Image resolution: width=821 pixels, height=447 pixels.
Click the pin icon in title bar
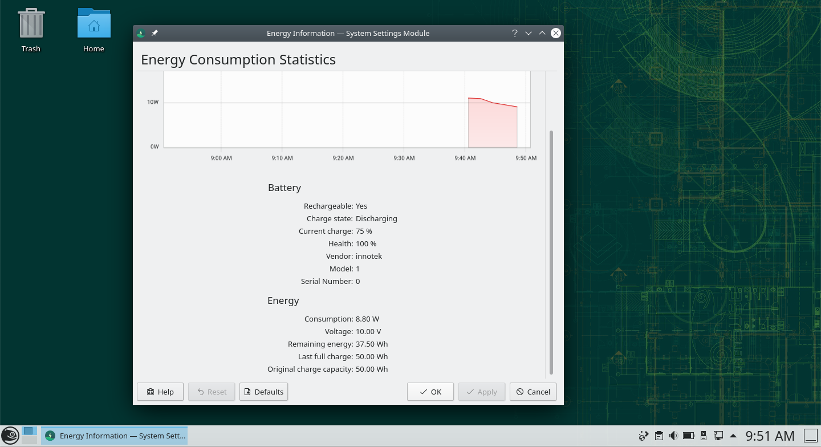tap(155, 33)
